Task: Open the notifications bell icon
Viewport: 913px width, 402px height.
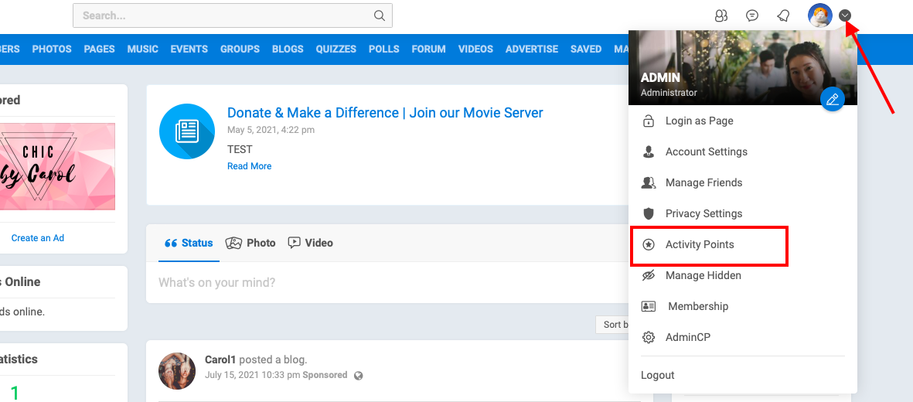Action: [x=784, y=15]
